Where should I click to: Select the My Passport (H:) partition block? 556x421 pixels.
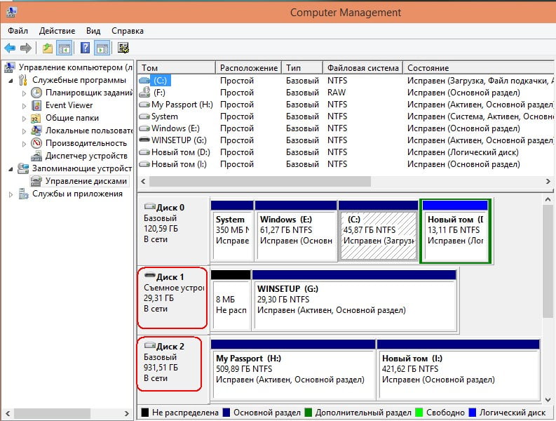coord(292,368)
